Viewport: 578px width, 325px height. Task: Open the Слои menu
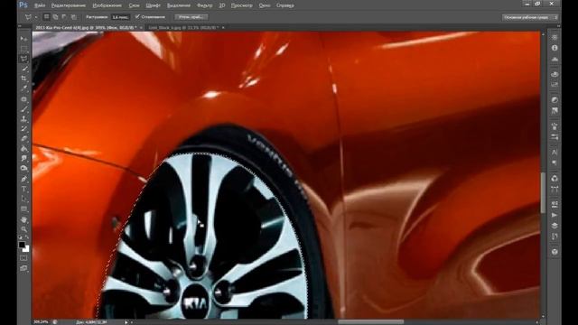[135, 5]
